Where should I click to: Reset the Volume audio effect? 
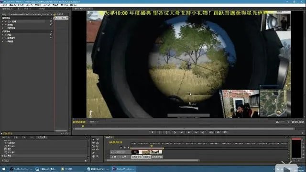tap(51, 34)
